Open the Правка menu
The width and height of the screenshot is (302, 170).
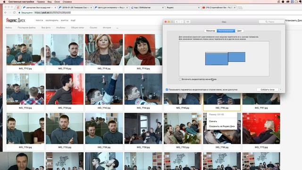[x=41, y=2]
